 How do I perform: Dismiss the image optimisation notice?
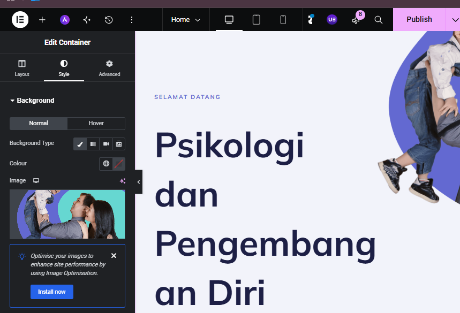click(x=114, y=256)
